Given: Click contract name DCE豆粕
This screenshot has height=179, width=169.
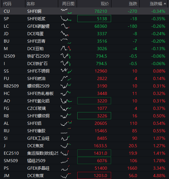Looking at the screenshot, I should click(x=35, y=49).
